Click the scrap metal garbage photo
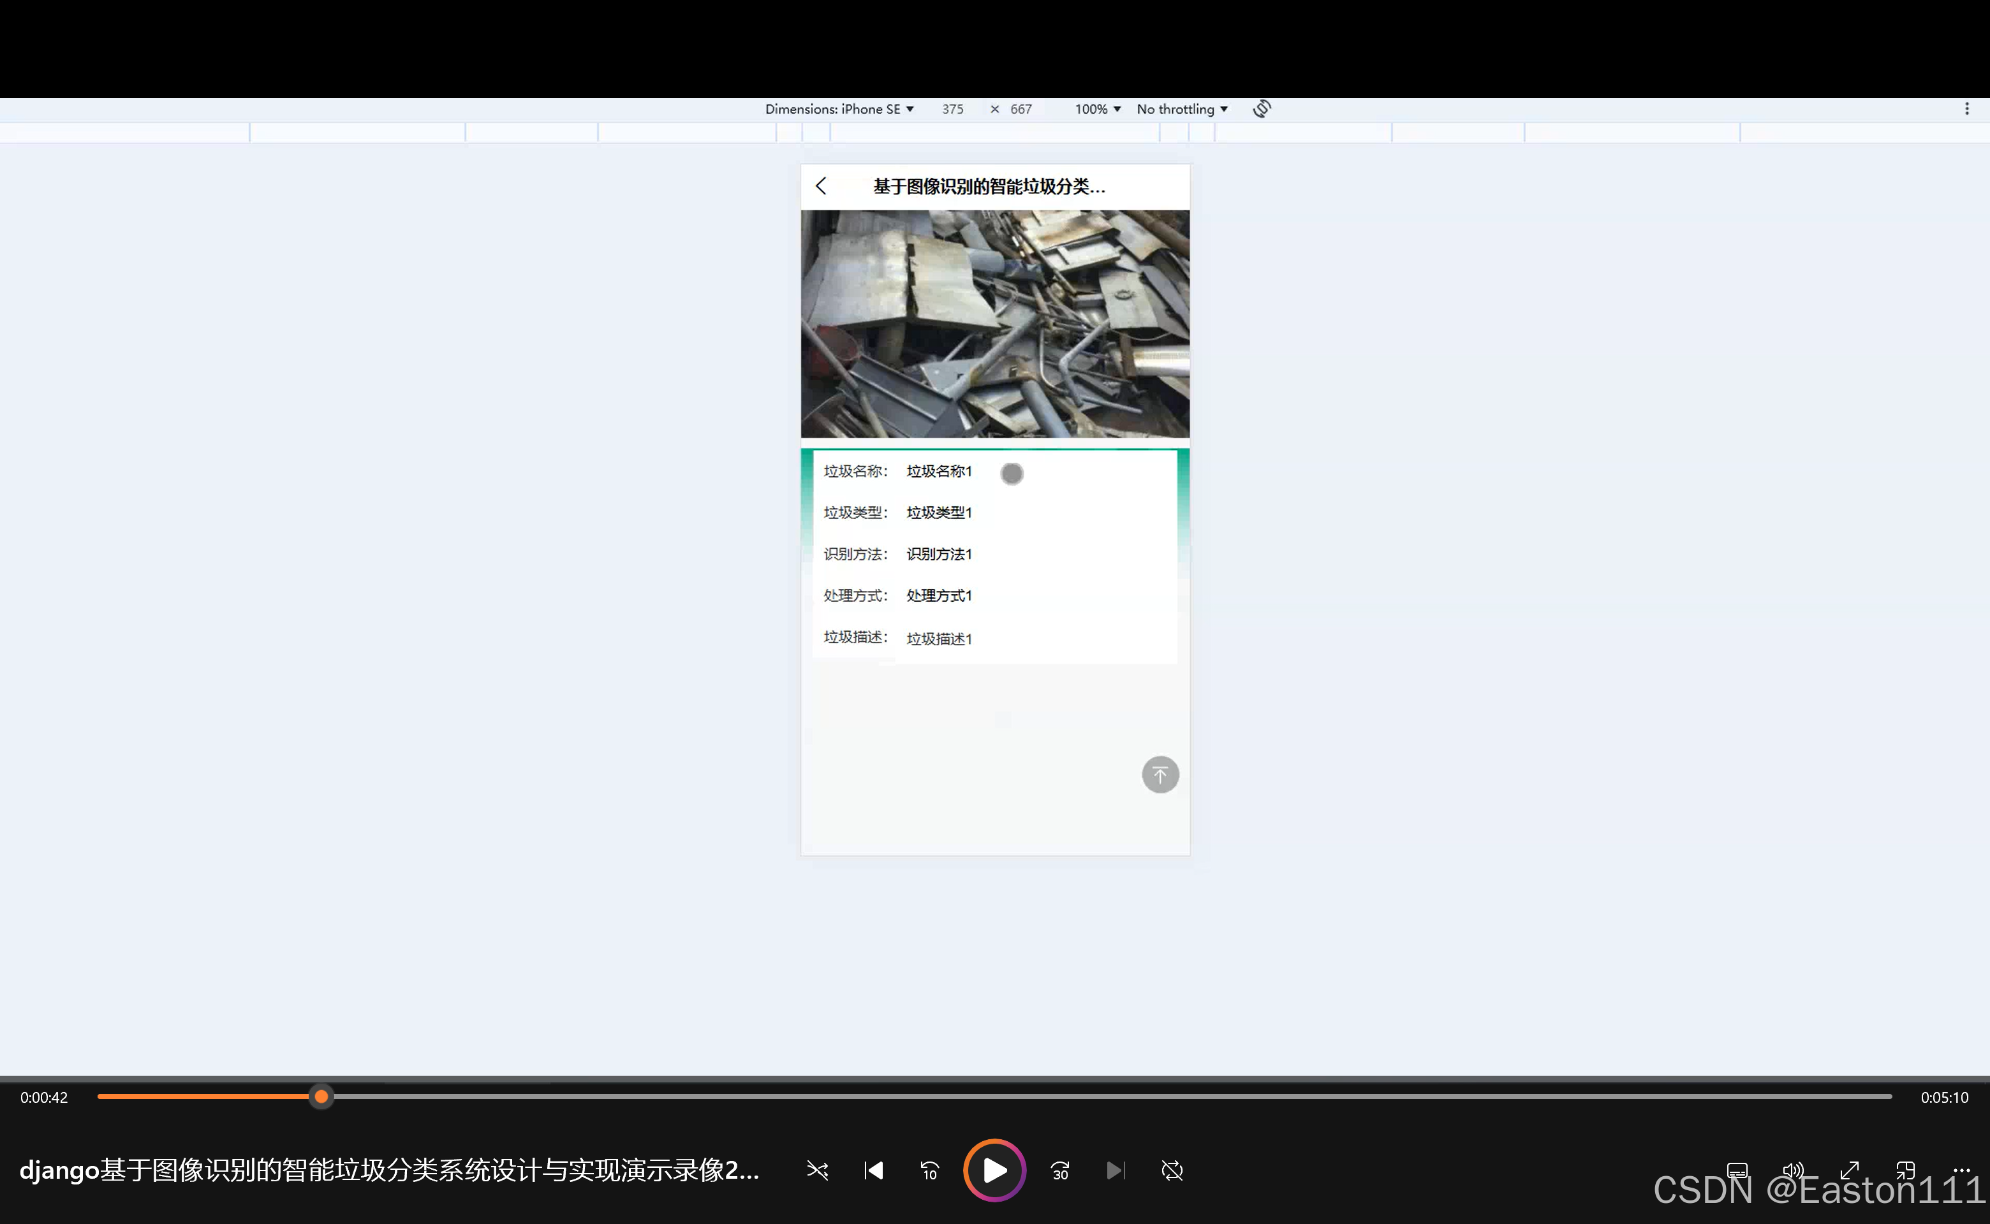Viewport: 1990px width, 1224px height. 994,324
